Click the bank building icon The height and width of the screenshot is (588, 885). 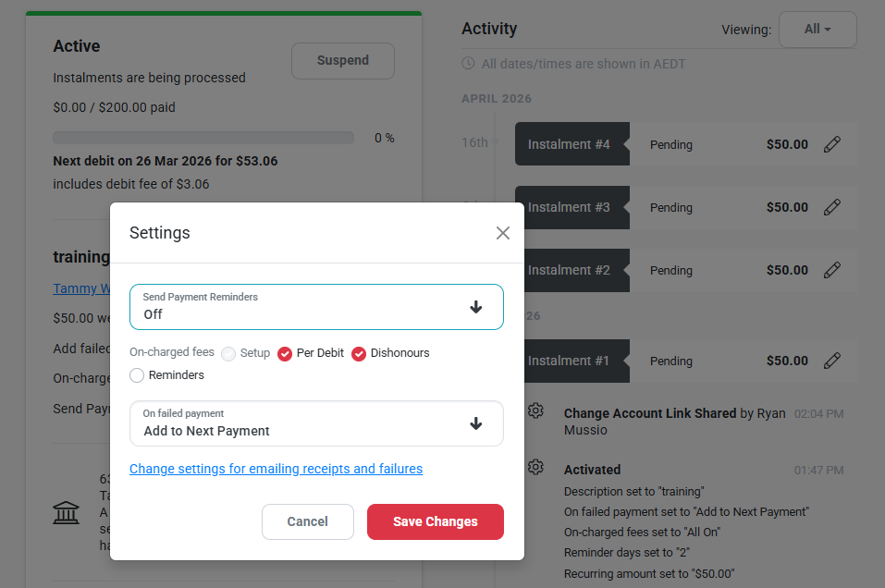click(67, 512)
